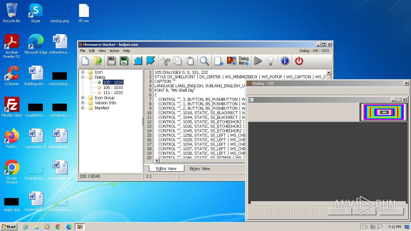Image resolution: width=411 pixels, height=231 pixels.
Task: Click the New blank script icon
Action: point(85,61)
